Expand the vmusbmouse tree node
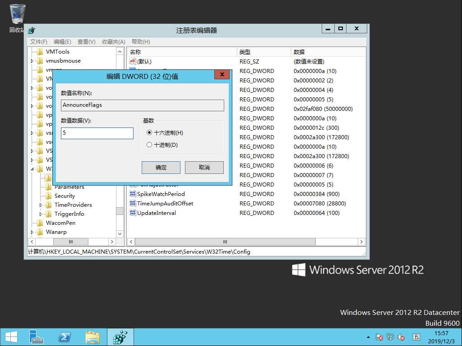Screen dimensions: 462x346 [x=32, y=61]
